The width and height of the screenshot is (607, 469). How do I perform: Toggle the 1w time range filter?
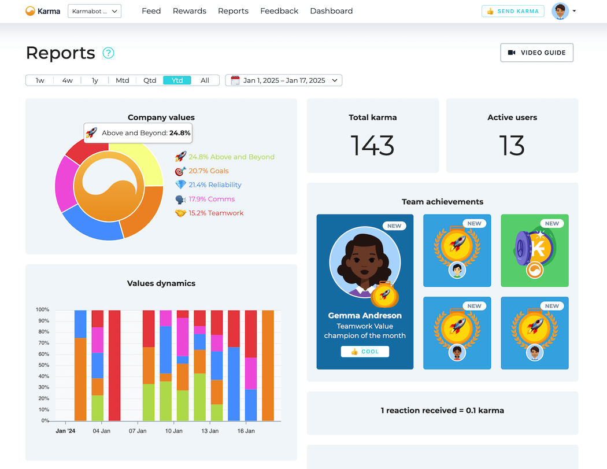(x=39, y=80)
